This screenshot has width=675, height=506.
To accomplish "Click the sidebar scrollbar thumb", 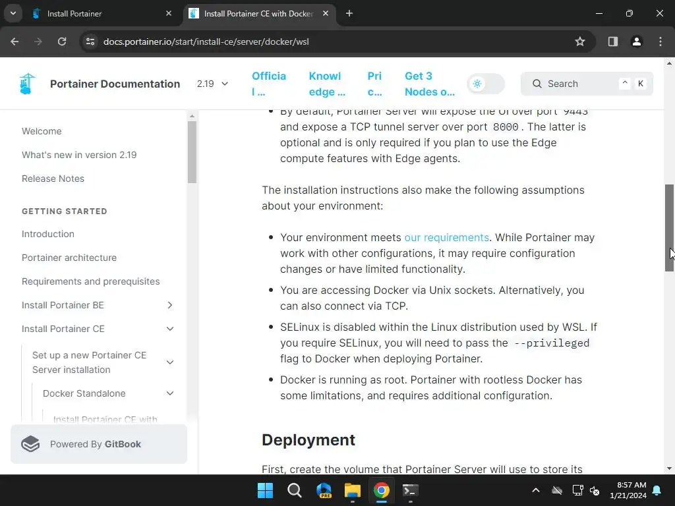I will point(192,152).
